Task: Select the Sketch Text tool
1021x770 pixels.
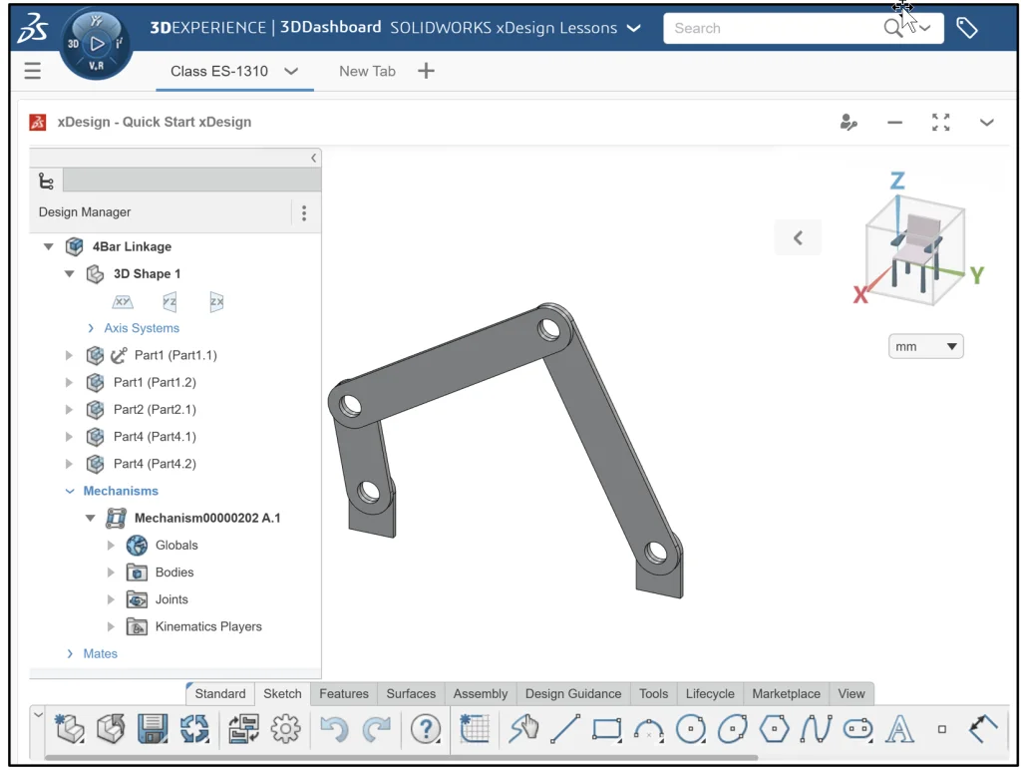Action: tap(900, 729)
